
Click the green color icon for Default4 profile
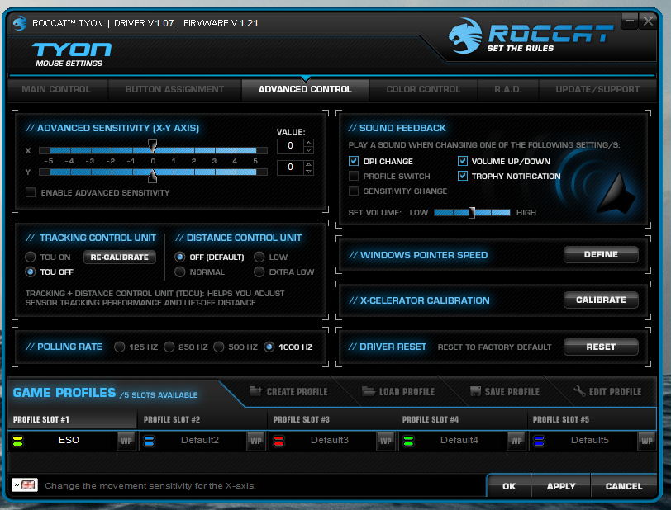pos(409,441)
